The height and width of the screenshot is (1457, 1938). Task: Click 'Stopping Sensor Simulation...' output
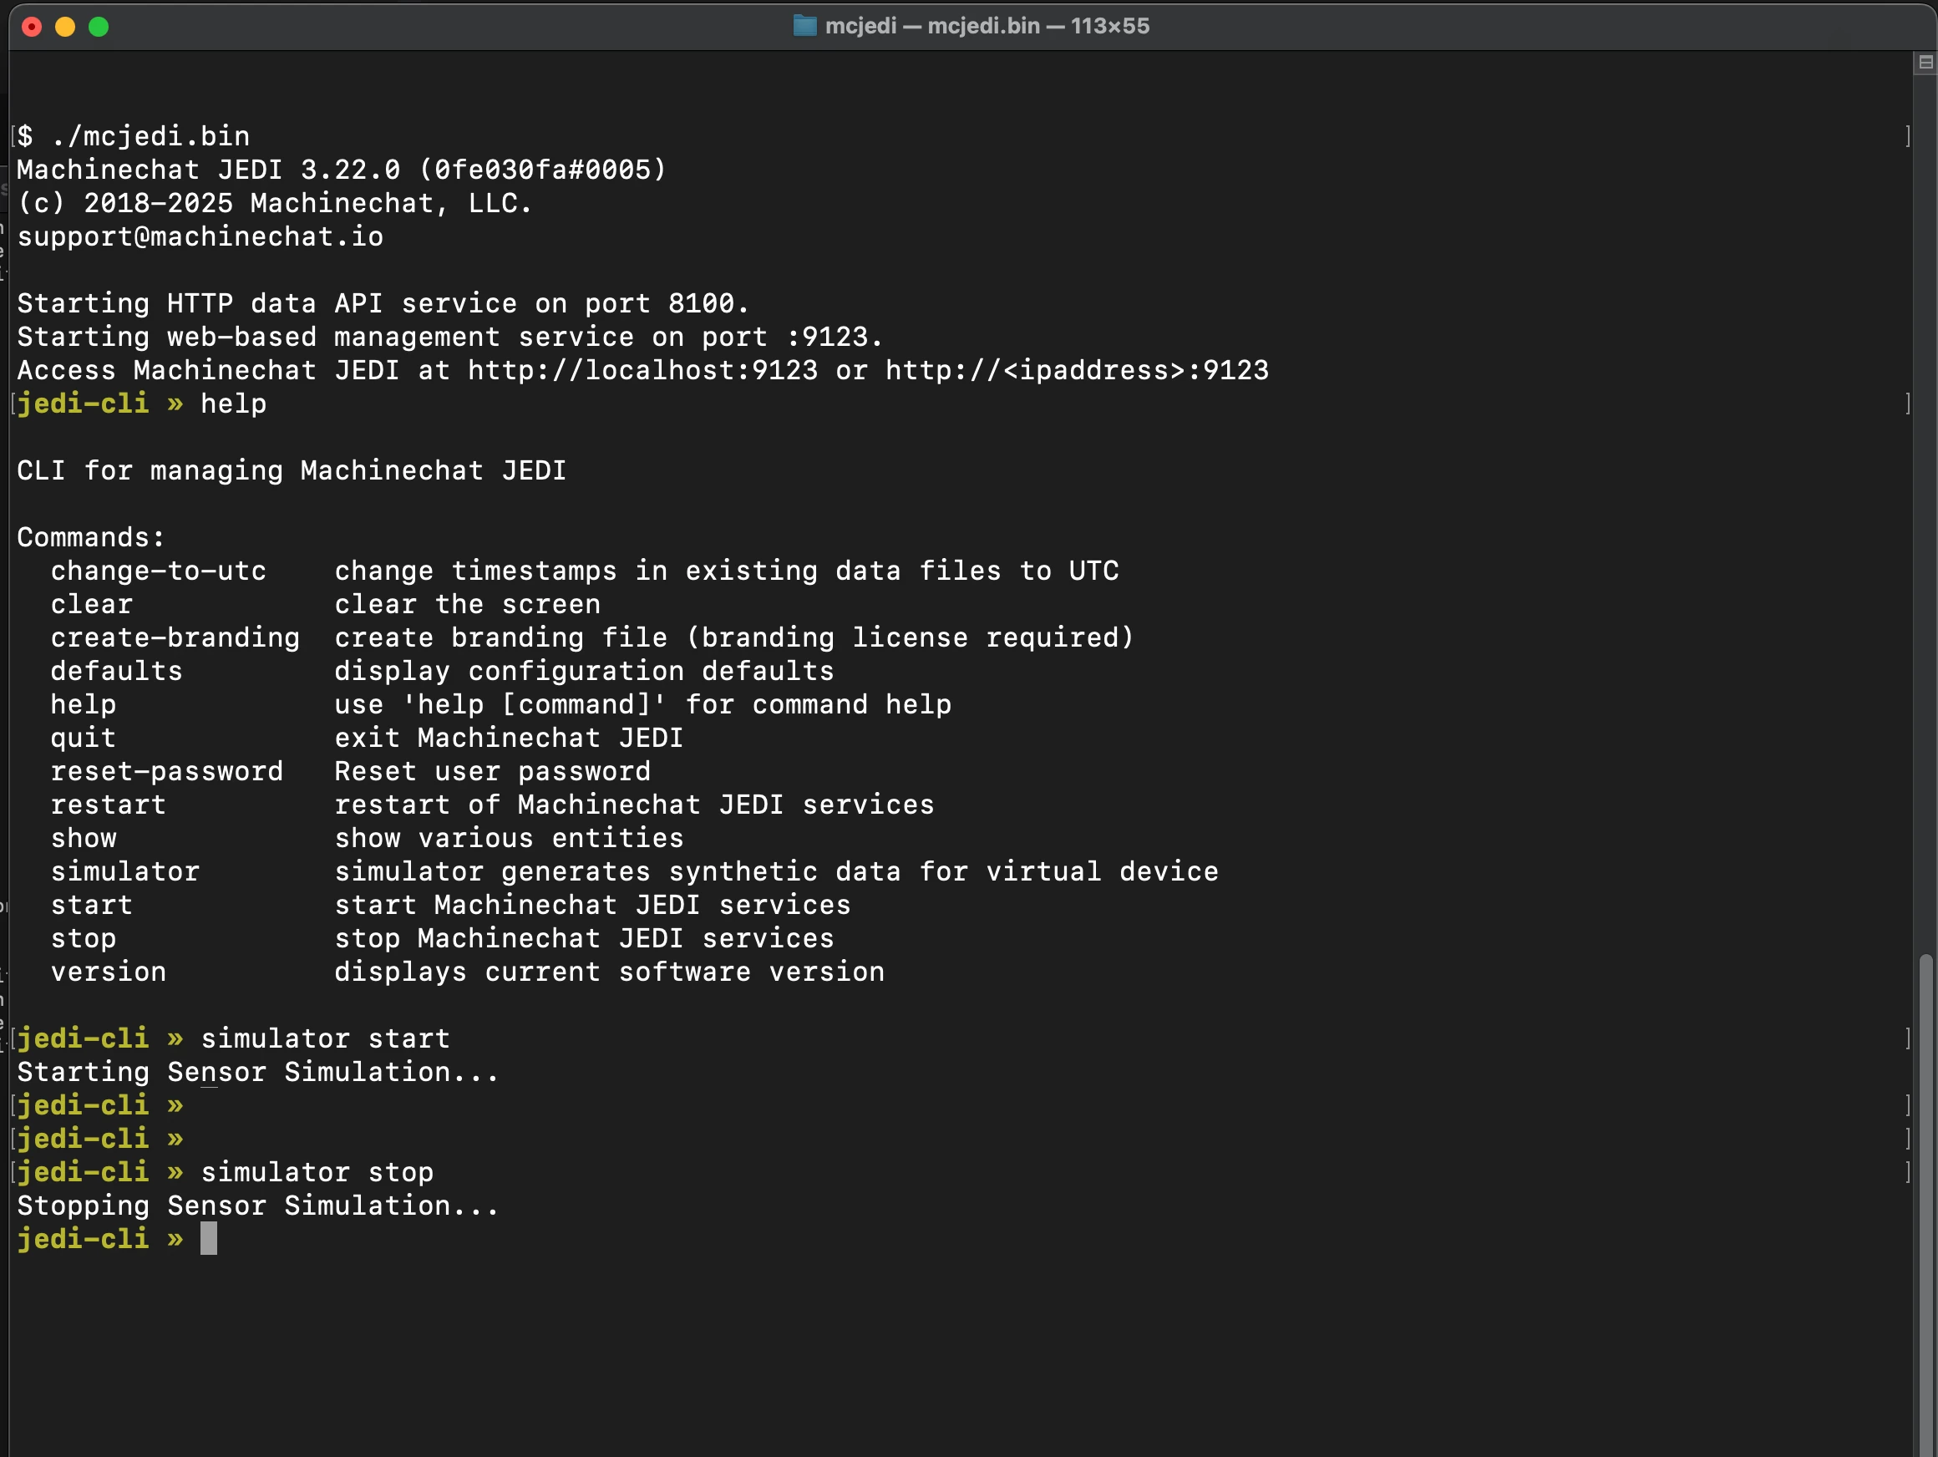tap(257, 1206)
